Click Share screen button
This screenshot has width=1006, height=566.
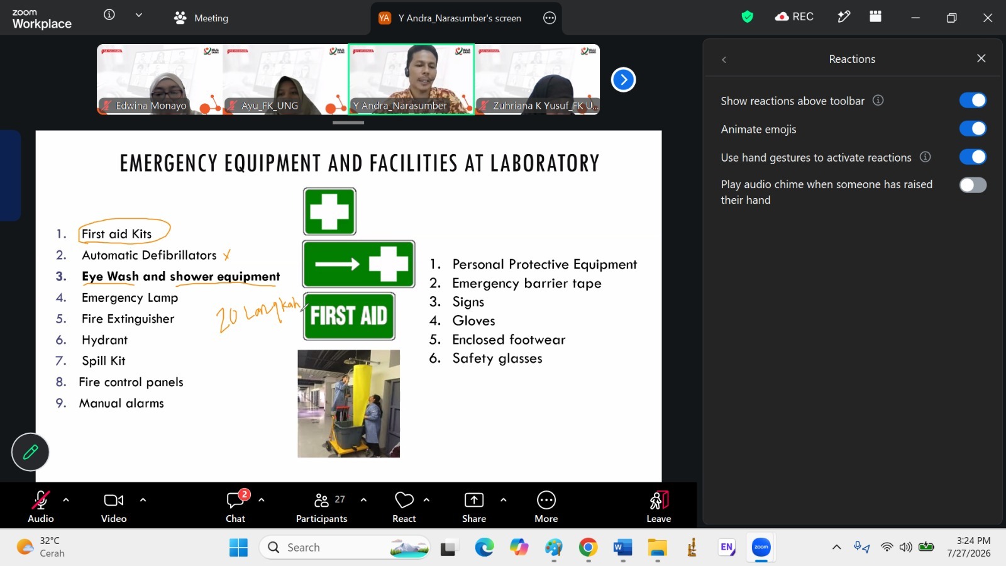coord(474,506)
